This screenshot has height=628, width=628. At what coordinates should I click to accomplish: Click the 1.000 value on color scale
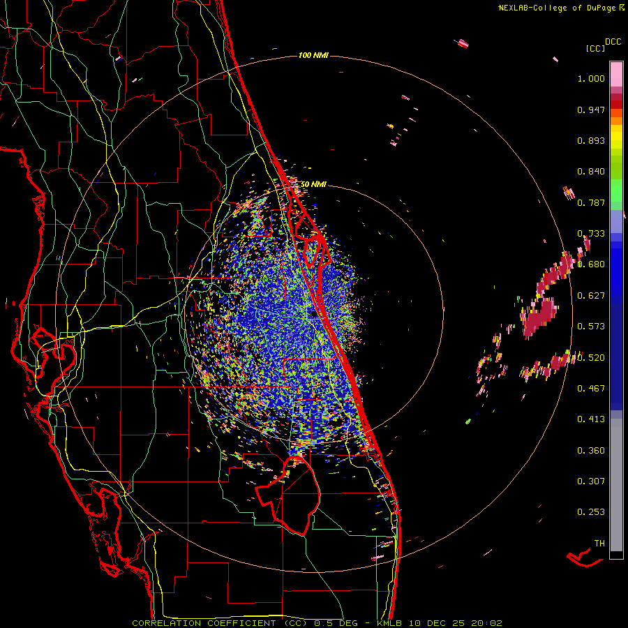coord(591,78)
